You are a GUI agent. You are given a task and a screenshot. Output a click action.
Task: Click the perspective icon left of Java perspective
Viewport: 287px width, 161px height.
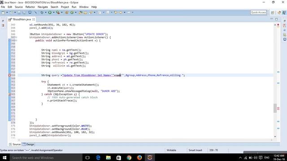pyautogui.click(x=279, y=13)
